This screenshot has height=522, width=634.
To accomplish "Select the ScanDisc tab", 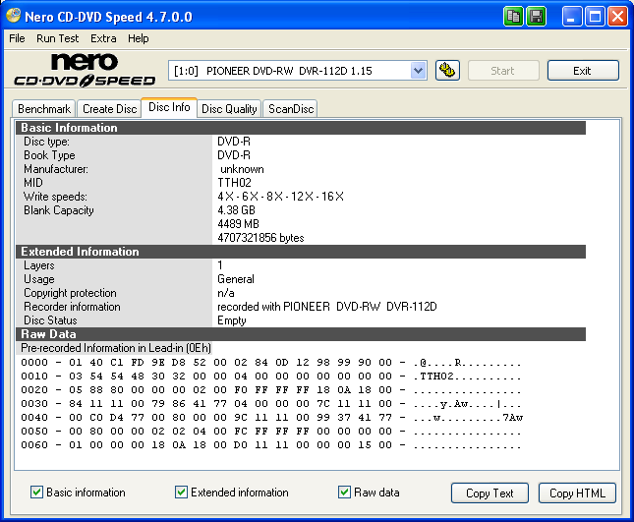I will coord(291,109).
